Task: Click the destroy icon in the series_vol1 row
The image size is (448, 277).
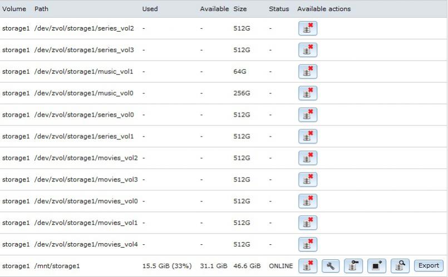Action: click(308, 137)
